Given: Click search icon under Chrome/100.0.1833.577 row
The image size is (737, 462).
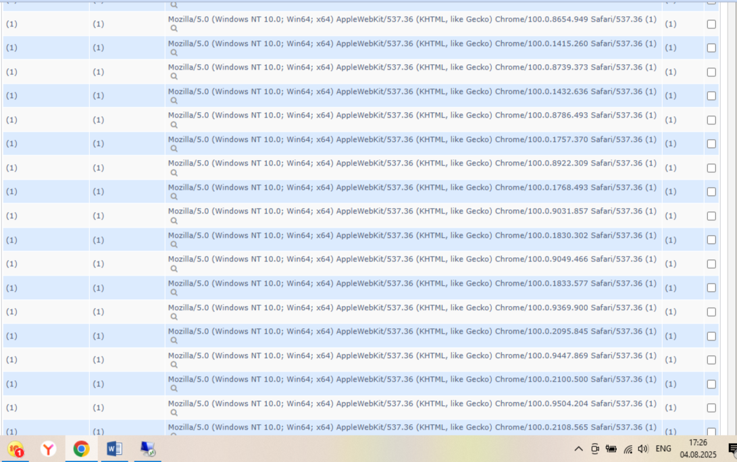Looking at the screenshot, I should pos(174,292).
